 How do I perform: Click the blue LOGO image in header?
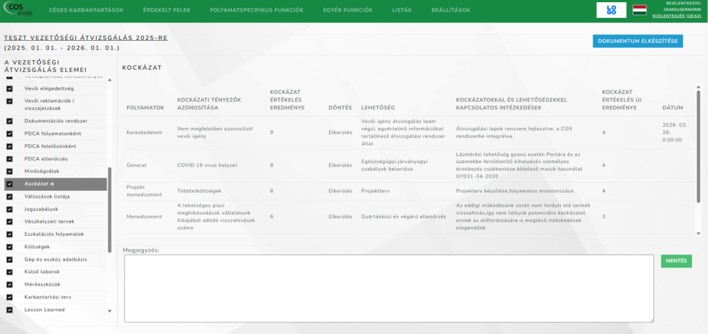pyautogui.click(x=611, y=10)
